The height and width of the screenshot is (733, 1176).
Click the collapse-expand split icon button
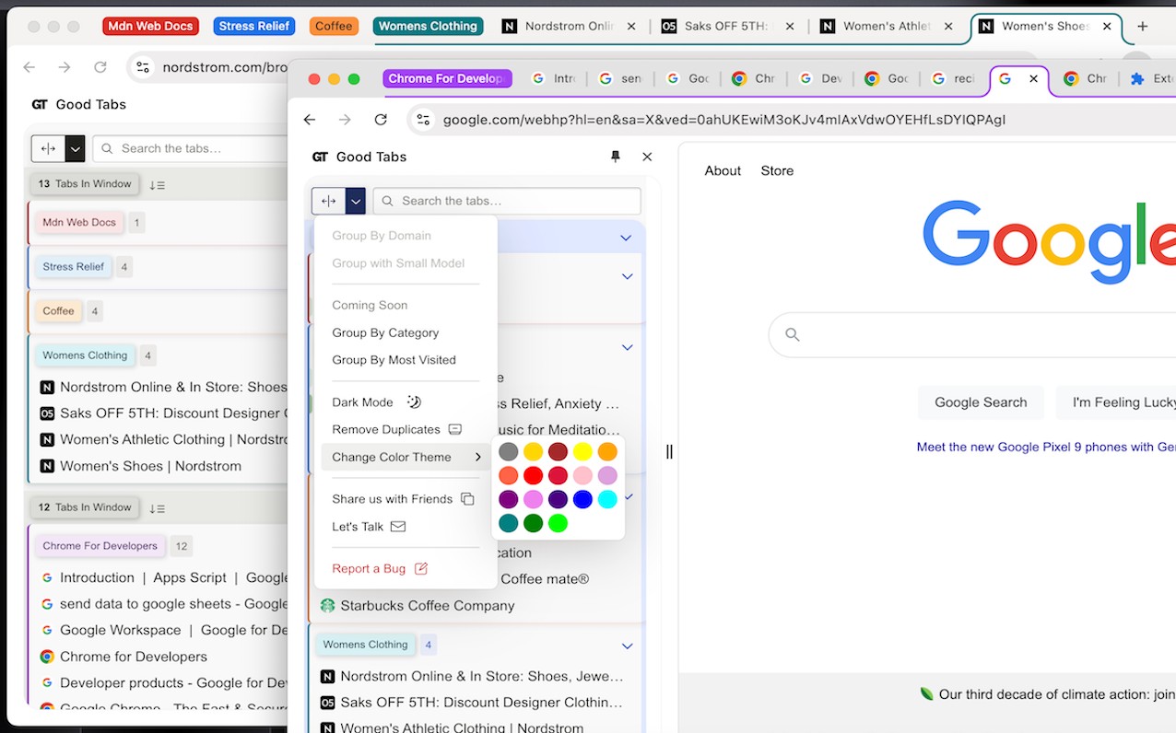tap(329, 201)
